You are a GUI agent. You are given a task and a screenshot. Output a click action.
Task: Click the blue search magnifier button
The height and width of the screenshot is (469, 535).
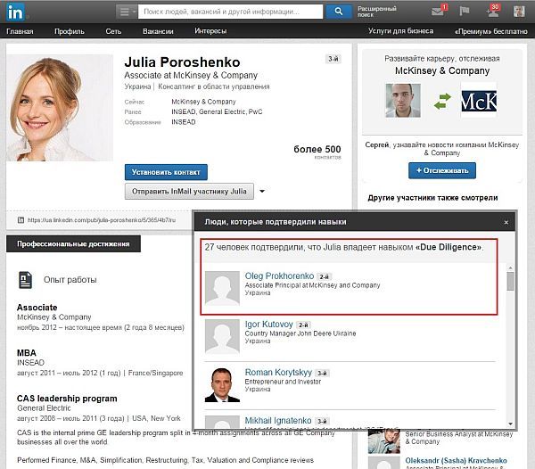(x=338, y=12)
